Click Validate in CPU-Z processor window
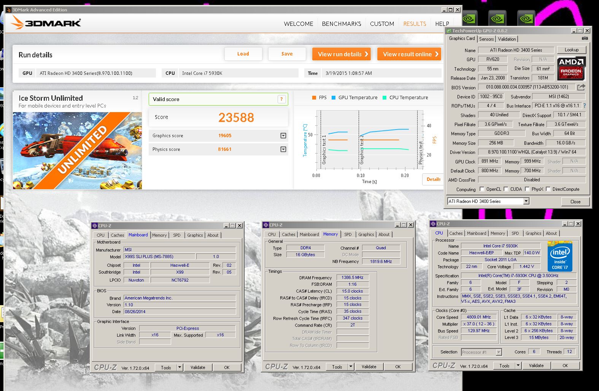Viewport: 599px width, 391px height. coord(536,366)
